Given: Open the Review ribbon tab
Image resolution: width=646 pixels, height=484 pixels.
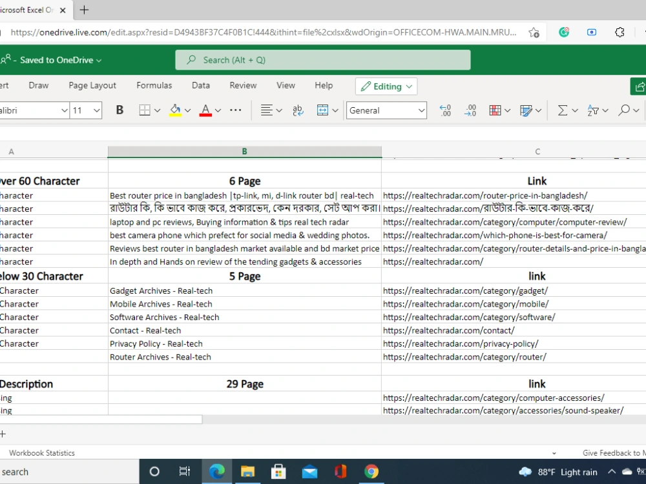Looking at the screenshot, I should [x=243, y=85].
